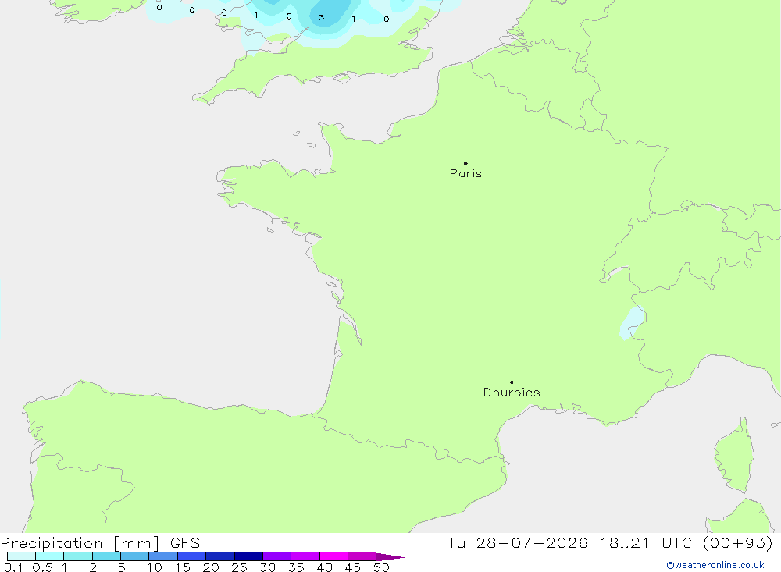
Task: Select the 2–5 mm legend swatch
Action: coord(106,556)
